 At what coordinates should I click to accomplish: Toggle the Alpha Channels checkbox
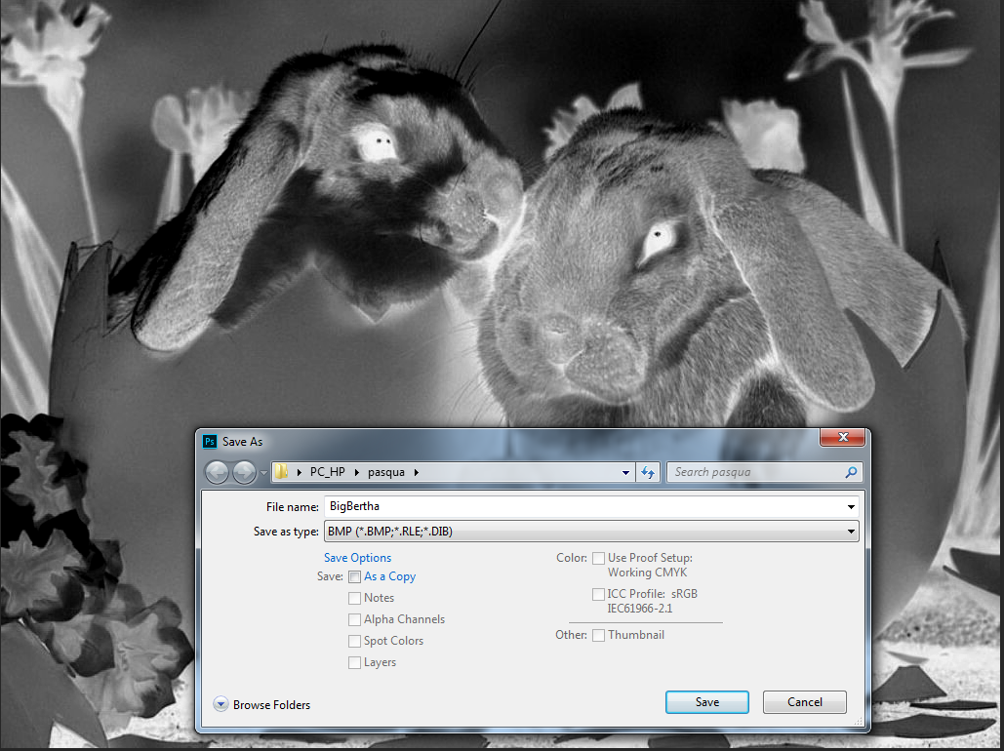coord(355,619)
